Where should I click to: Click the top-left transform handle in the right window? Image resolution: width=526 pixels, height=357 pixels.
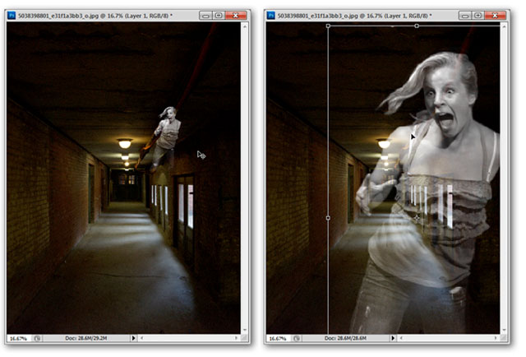328,25
